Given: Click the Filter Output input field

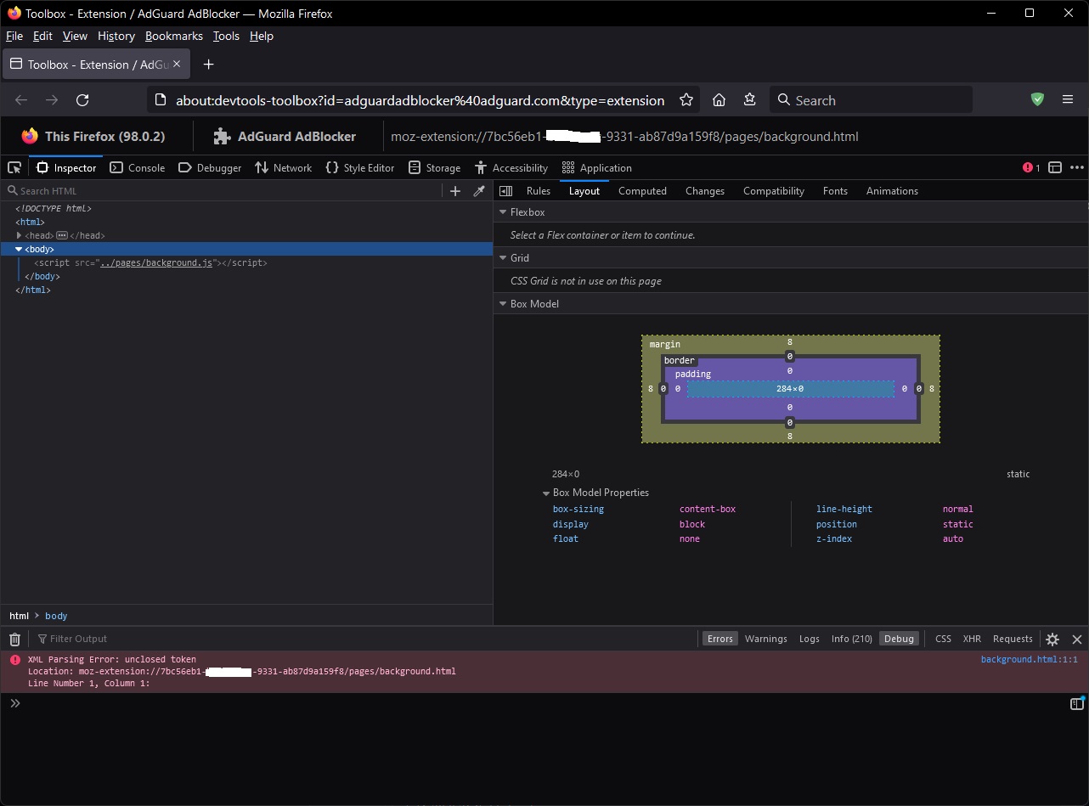Looking at the screenshot, I should [x=81, y=639].
